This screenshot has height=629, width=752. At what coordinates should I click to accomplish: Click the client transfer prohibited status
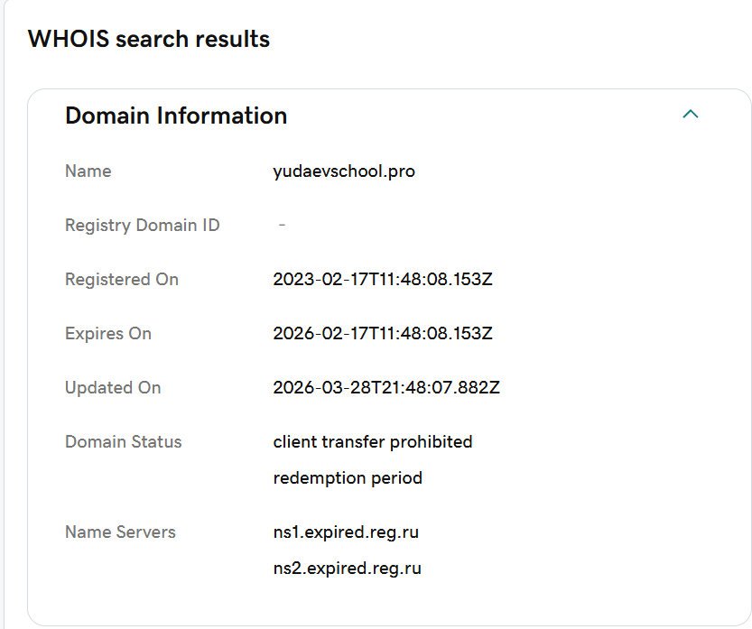[373, 442]
